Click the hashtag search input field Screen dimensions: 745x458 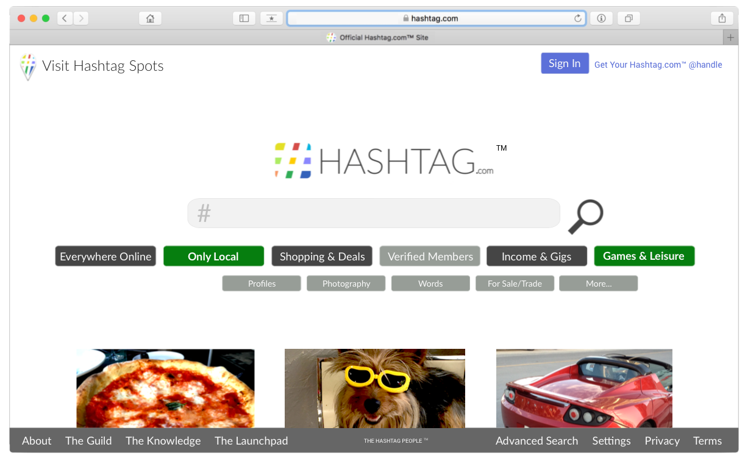[373, 213]
